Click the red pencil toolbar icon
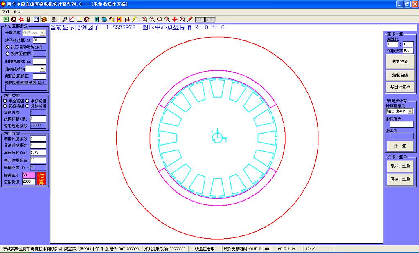The image size is (419, 253). (190, 19)
